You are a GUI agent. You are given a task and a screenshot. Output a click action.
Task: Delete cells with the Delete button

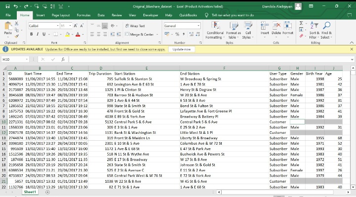click(x=276, y=29)
